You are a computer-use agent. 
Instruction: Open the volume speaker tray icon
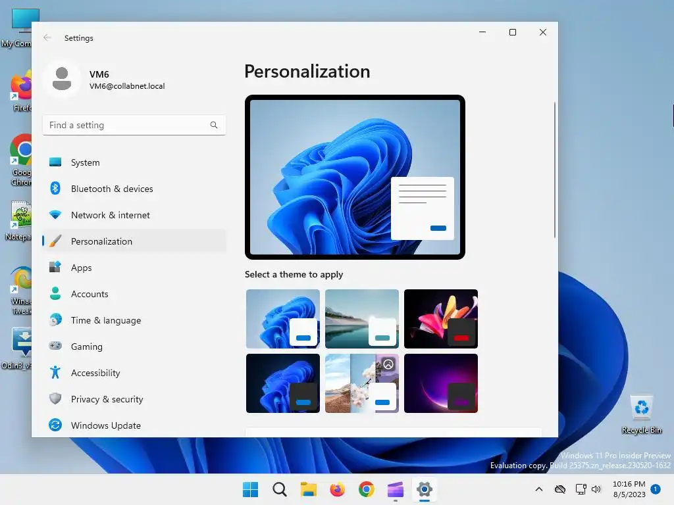click(596, 489)
